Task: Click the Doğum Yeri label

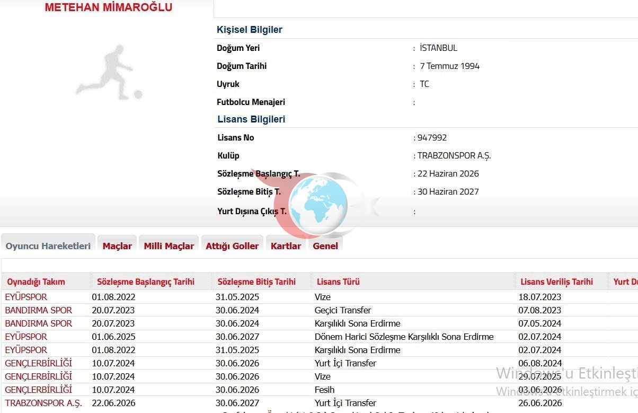Action: click(238, 48)
